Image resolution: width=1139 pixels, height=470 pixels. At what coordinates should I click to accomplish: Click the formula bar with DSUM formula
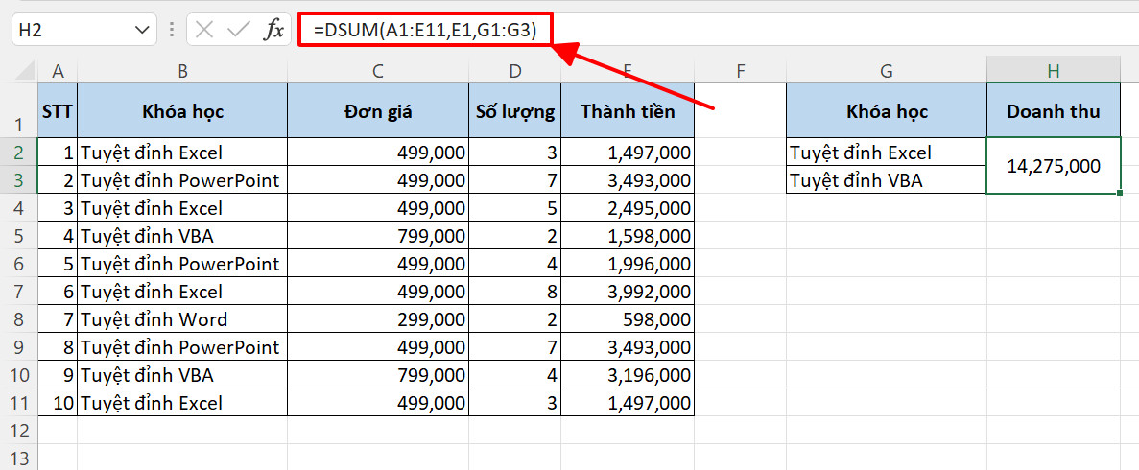click(x=719, y=30)
